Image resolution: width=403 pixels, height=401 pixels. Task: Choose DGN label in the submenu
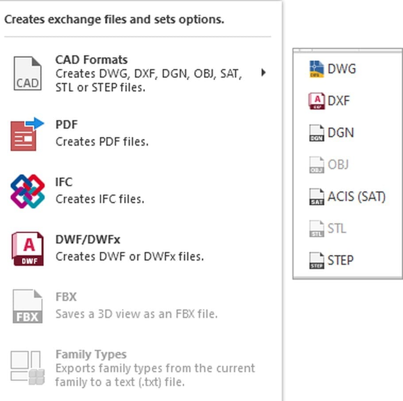[341, 133]
